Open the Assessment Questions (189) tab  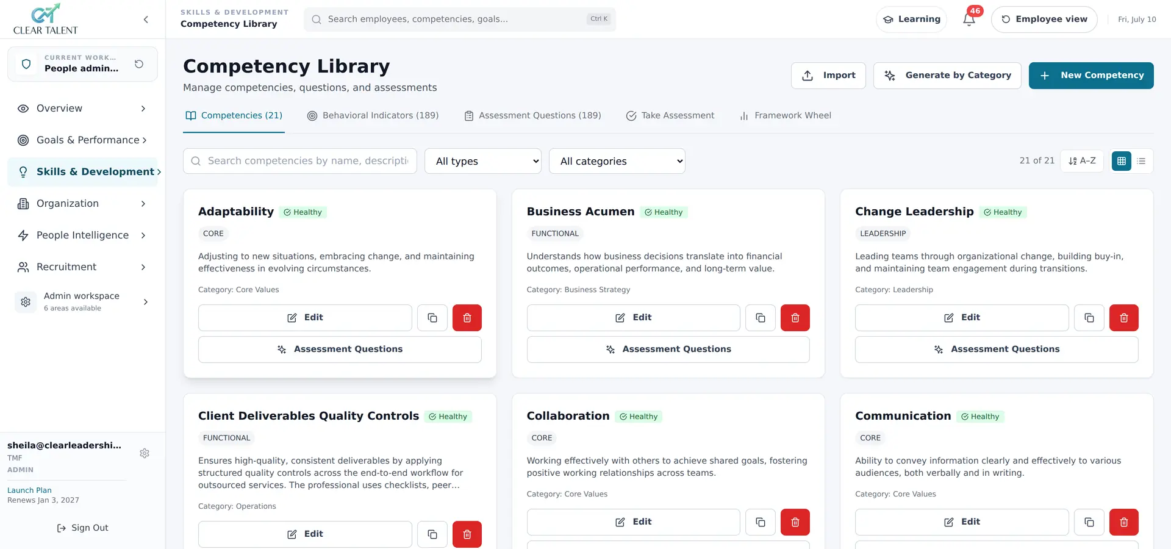pyautogui.click(x=532, y=116)
